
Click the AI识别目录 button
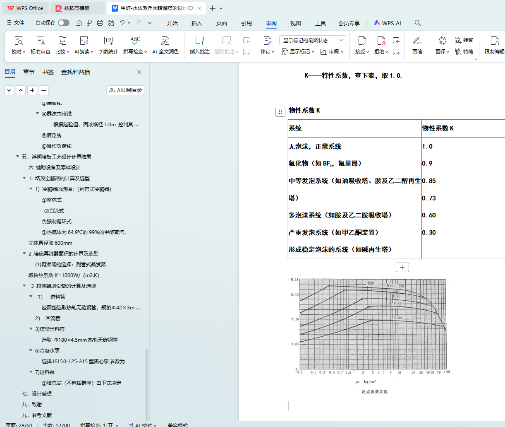[125, 90]
